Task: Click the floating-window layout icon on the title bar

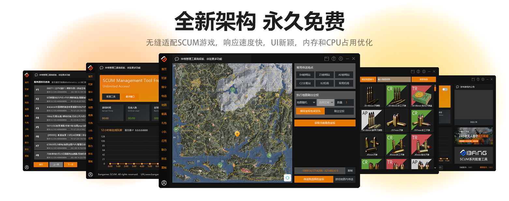Action: [x=327, y=58]
